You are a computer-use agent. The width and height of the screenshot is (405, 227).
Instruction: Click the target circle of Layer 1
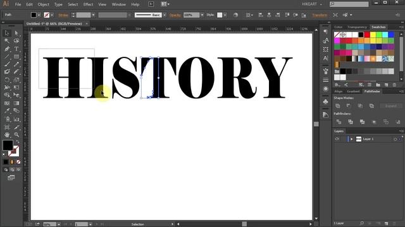pyautogui.click(x=395, y=139)
